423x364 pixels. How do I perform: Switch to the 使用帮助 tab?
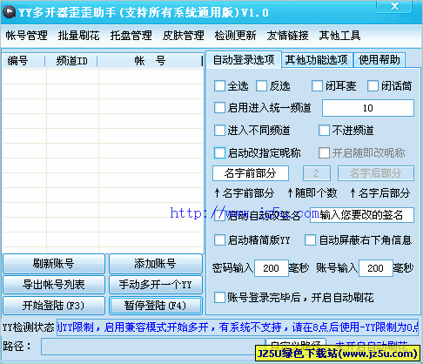(379, 60)
